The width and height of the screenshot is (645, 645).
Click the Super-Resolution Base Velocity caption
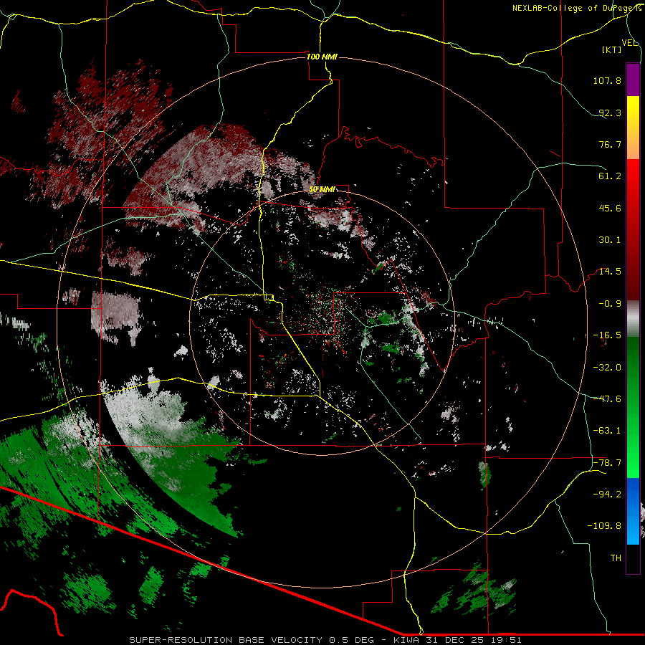(x=325, y=640)
